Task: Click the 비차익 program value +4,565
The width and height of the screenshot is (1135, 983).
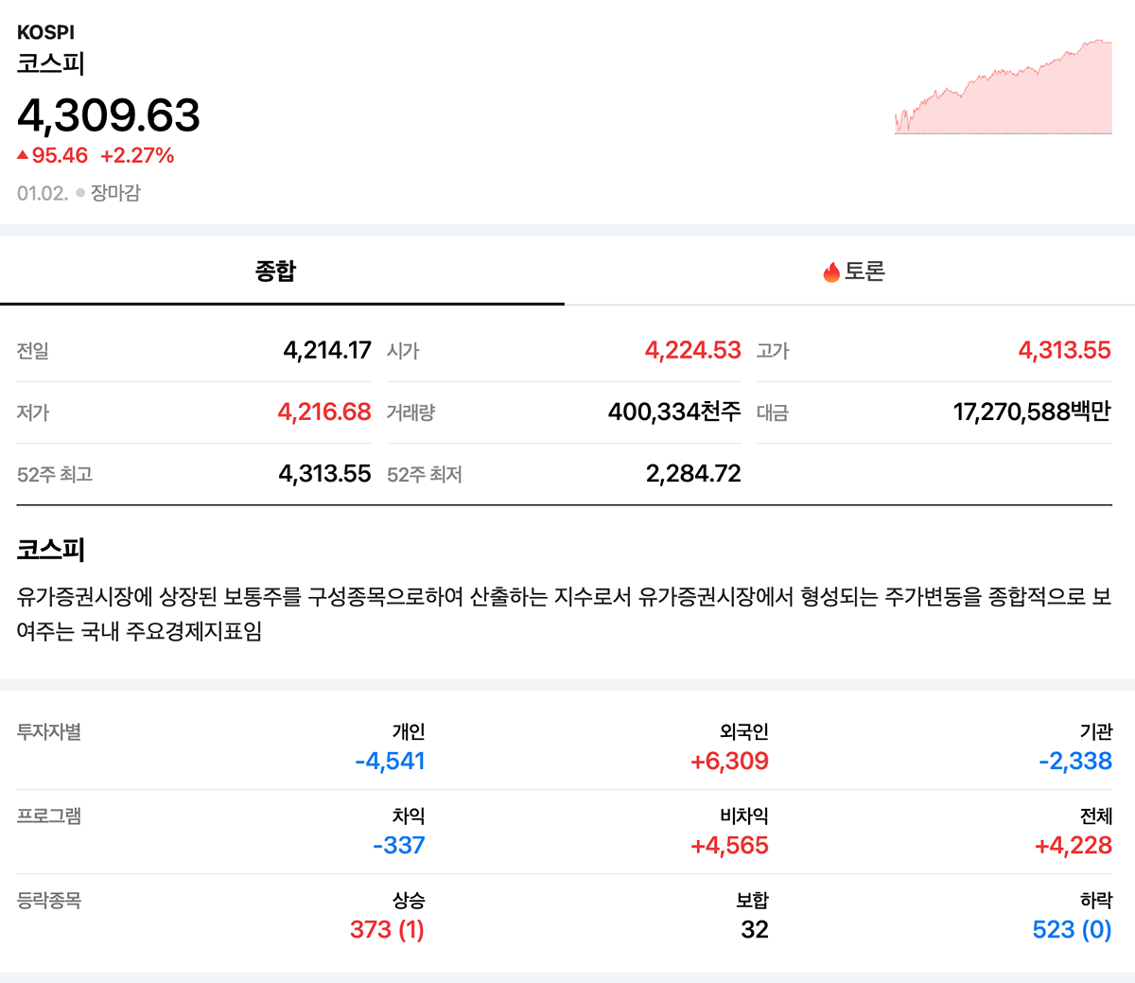Action: tap(729, 845)
